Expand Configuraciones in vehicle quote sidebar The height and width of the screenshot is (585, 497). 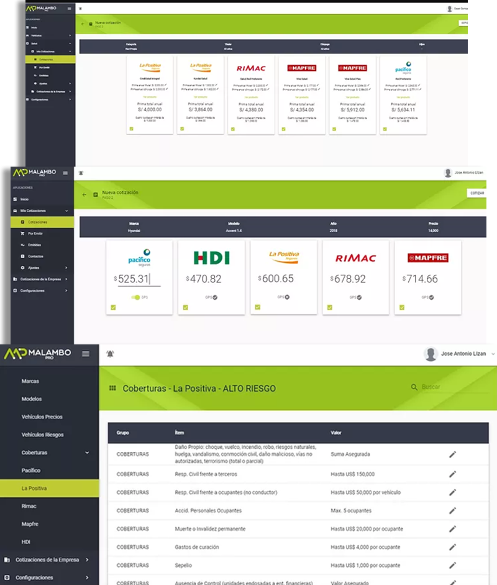[x=66, y=290]
